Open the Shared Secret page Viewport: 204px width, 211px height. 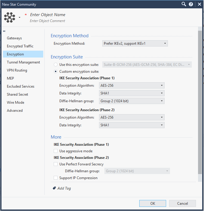tap(17, 94)
